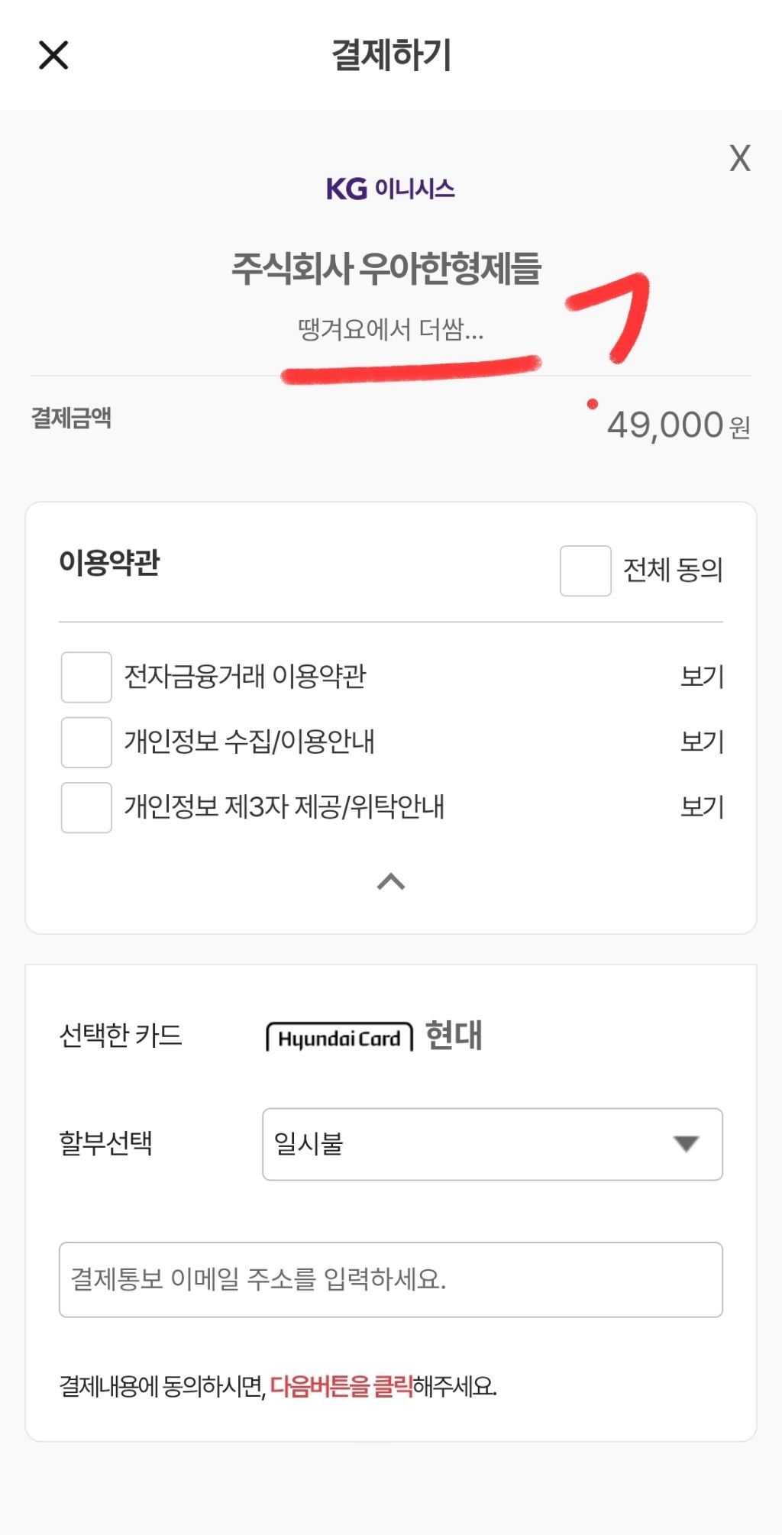Tap the red 다음버튼을 클릭 text
The width and height of the screenshot is (782, 1535).
pyautogui.click(x=341, y=1385)
